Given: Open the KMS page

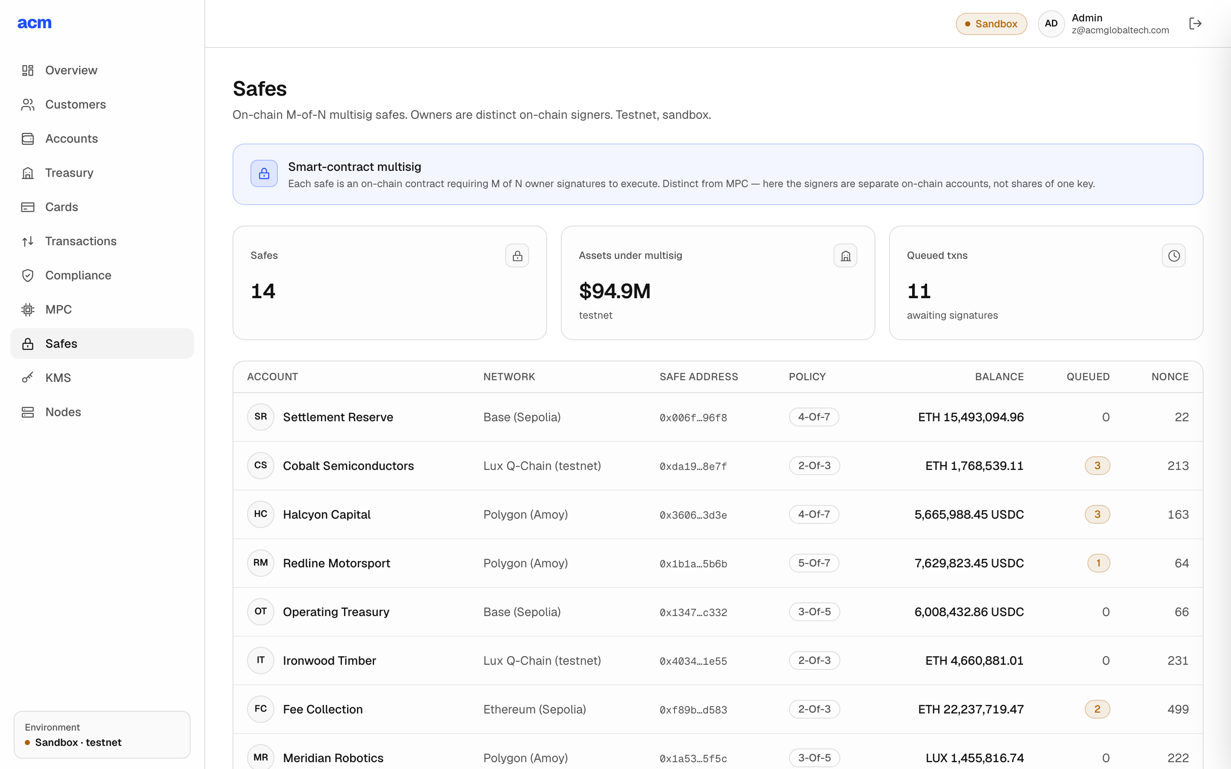Looking at the screenshot, I should pyautogui.click(x=102, y=378).
